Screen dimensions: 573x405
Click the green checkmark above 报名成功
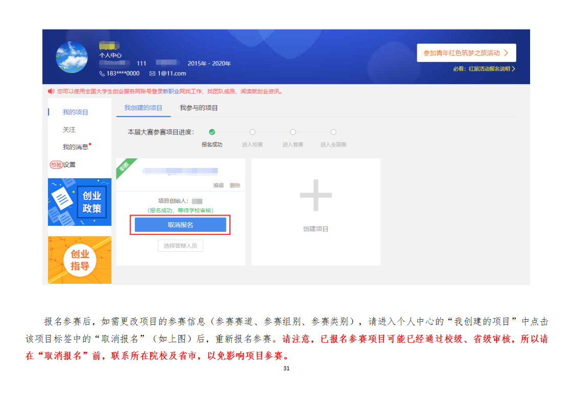click(x=212, y=132)
